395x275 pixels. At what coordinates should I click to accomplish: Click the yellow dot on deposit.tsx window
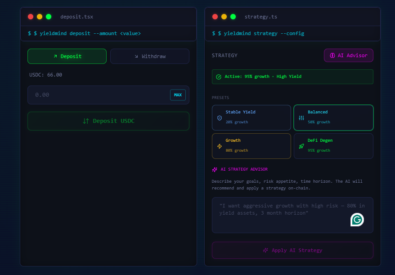click(40, 17)
